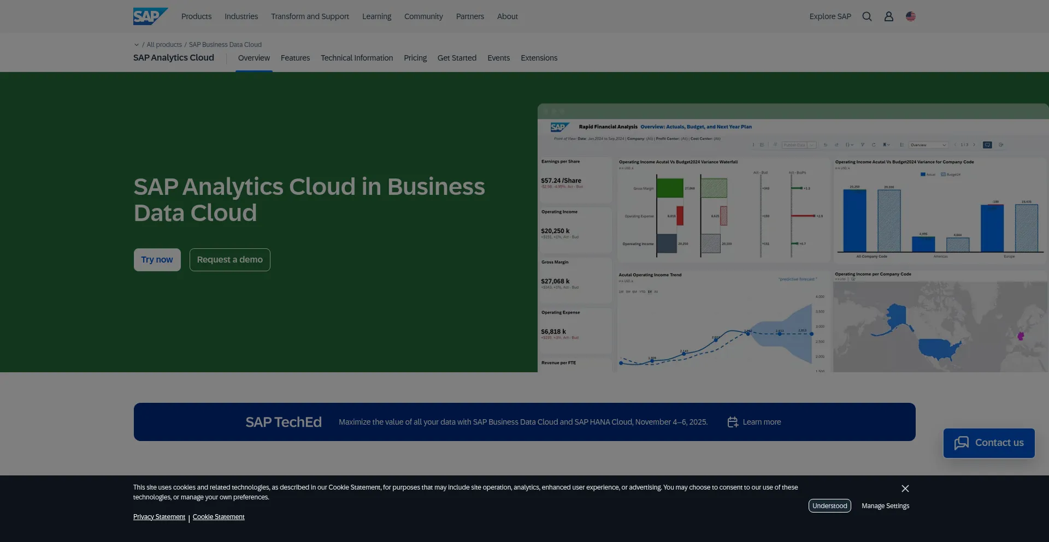Open Manage Settings for cookies
The height and width of the screenshot is (542, 1049).
[x=886, y=506]
